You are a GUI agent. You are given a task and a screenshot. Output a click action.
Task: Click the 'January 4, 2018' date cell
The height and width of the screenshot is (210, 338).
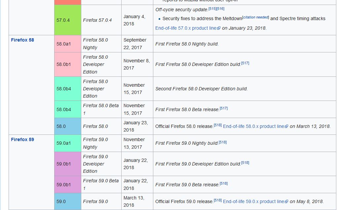[137, 20]
